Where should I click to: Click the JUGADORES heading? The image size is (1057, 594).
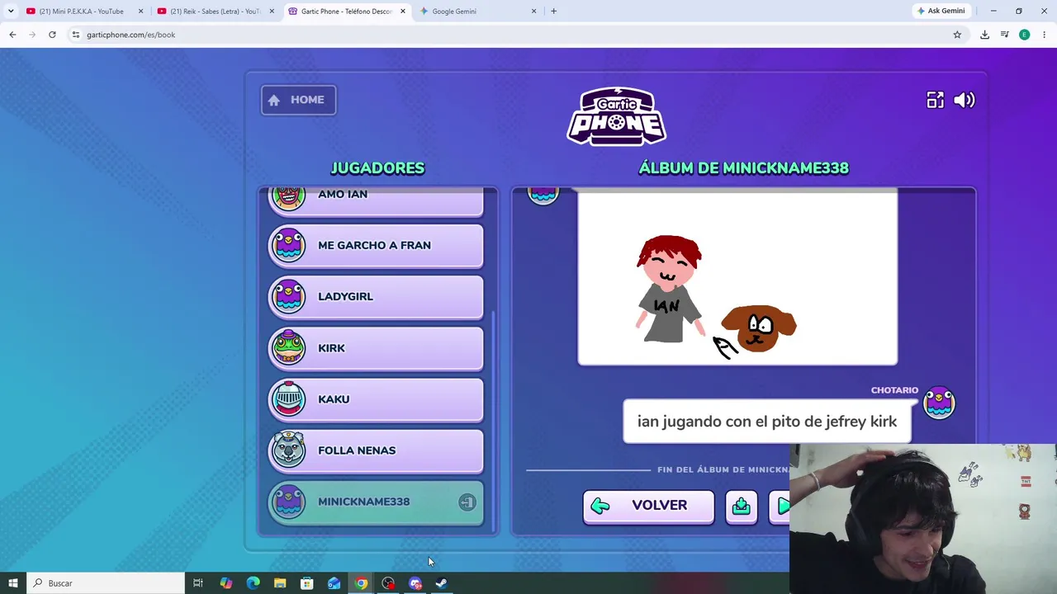377,167
